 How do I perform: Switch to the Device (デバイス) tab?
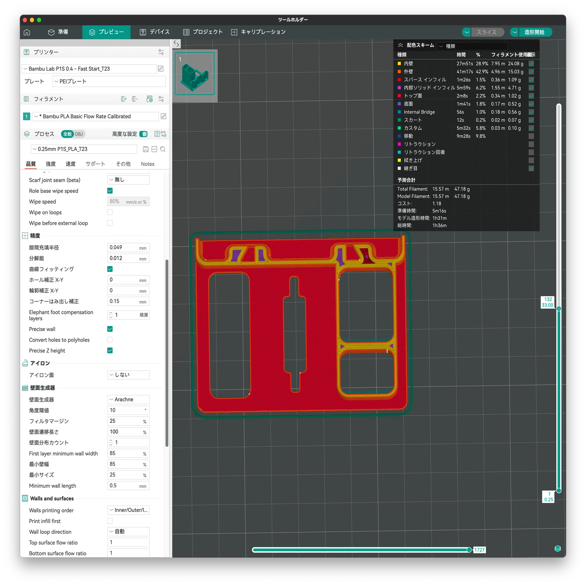155,32
